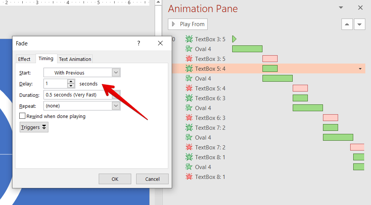This screenshot has height=205, width=371.
Task: Click the green star for TextBox 7: 2
Action: coord(189,127)
